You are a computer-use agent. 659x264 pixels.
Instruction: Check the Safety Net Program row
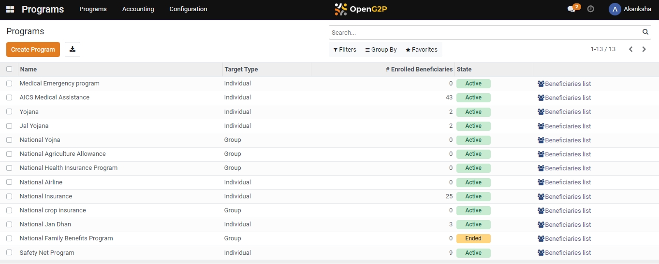tap(9, 252)
